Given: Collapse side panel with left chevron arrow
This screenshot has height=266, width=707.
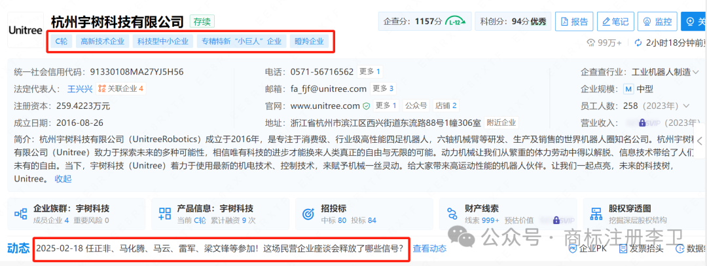Looking at the screenshot, I should [699, 140].
